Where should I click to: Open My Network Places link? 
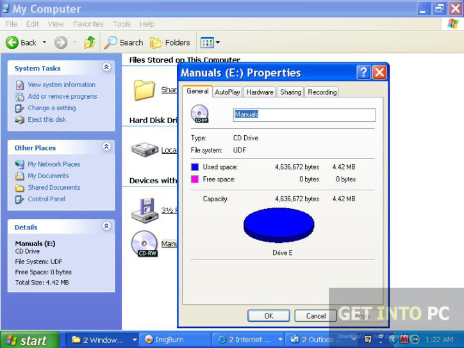pyautogui.click(x=54, y=164)
